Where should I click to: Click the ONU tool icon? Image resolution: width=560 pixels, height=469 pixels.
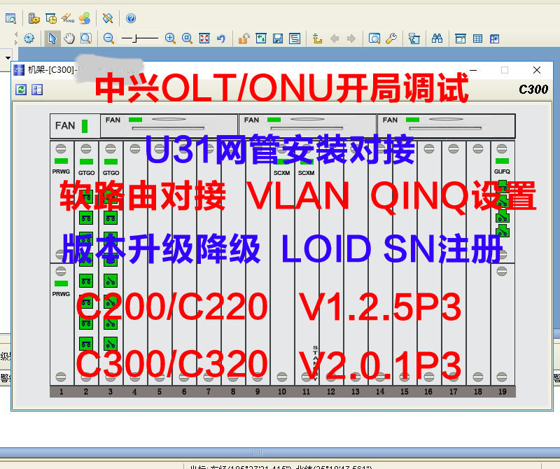pyautogui.click(x=68, y=18)
